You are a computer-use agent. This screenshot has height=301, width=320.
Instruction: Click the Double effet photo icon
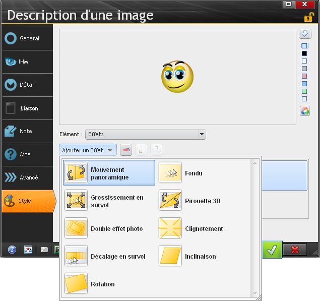click(76, 228)
